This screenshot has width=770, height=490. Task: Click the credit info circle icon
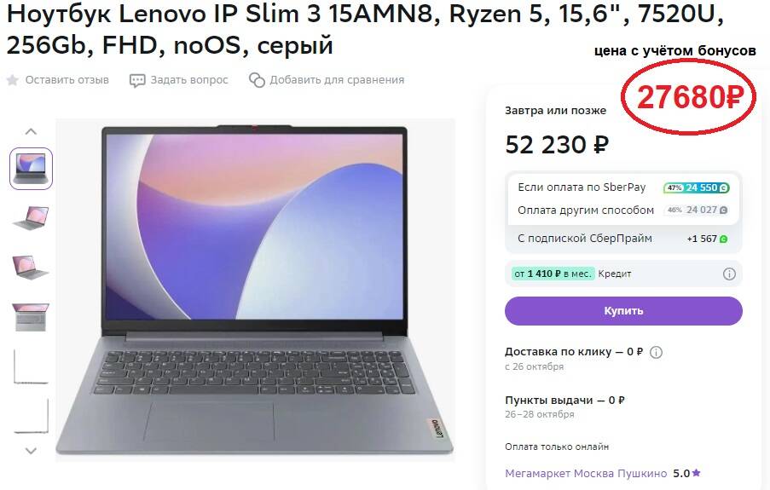(x=729, y=274)
